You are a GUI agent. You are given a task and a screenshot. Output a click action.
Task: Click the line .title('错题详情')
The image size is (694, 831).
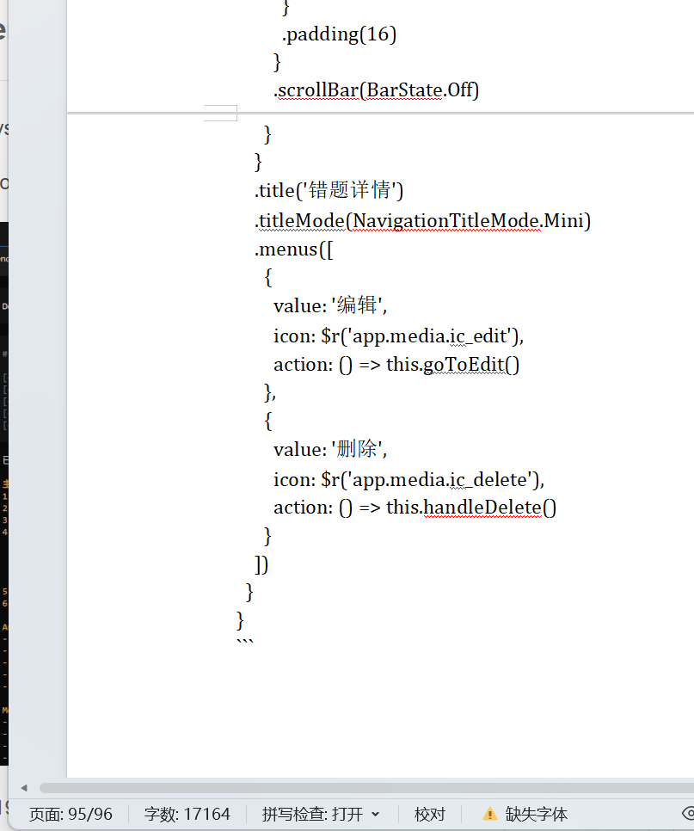(x=329, y=190)
